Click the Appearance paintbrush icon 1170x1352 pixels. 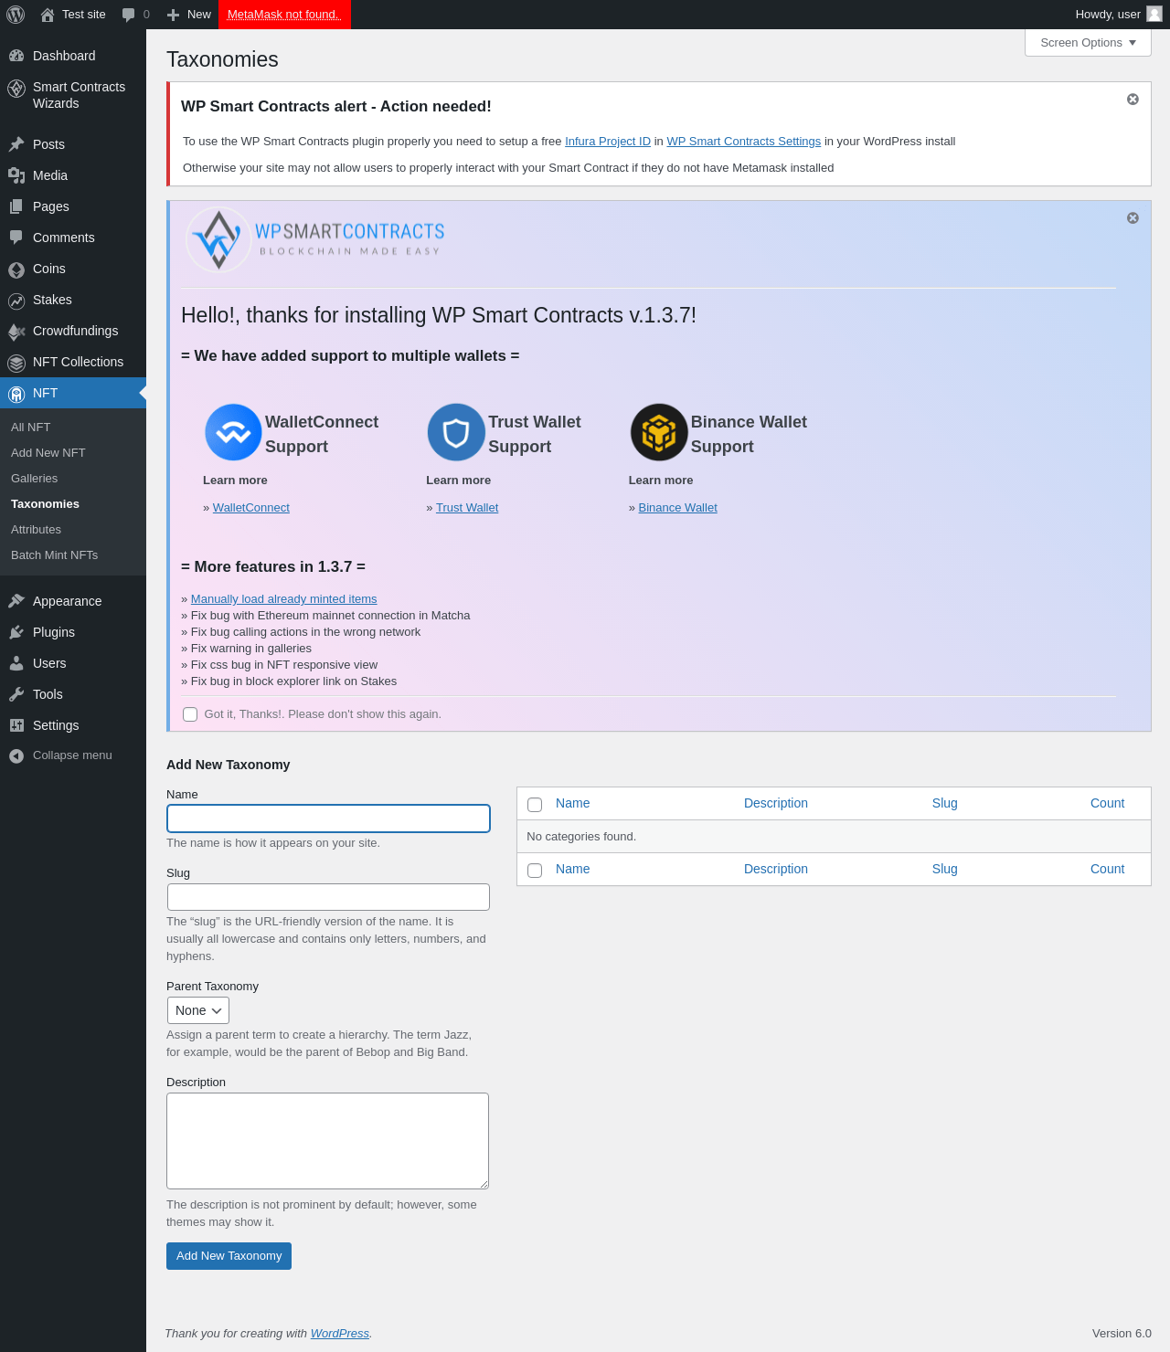[x=16, y=601]
